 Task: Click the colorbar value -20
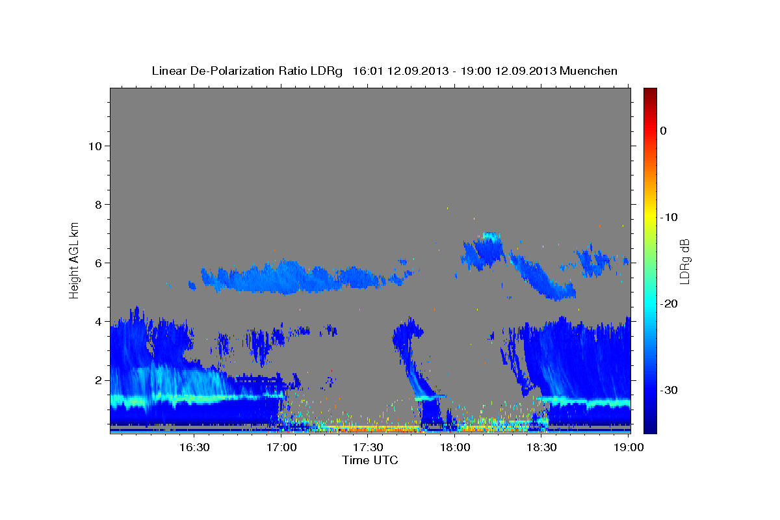669,304
